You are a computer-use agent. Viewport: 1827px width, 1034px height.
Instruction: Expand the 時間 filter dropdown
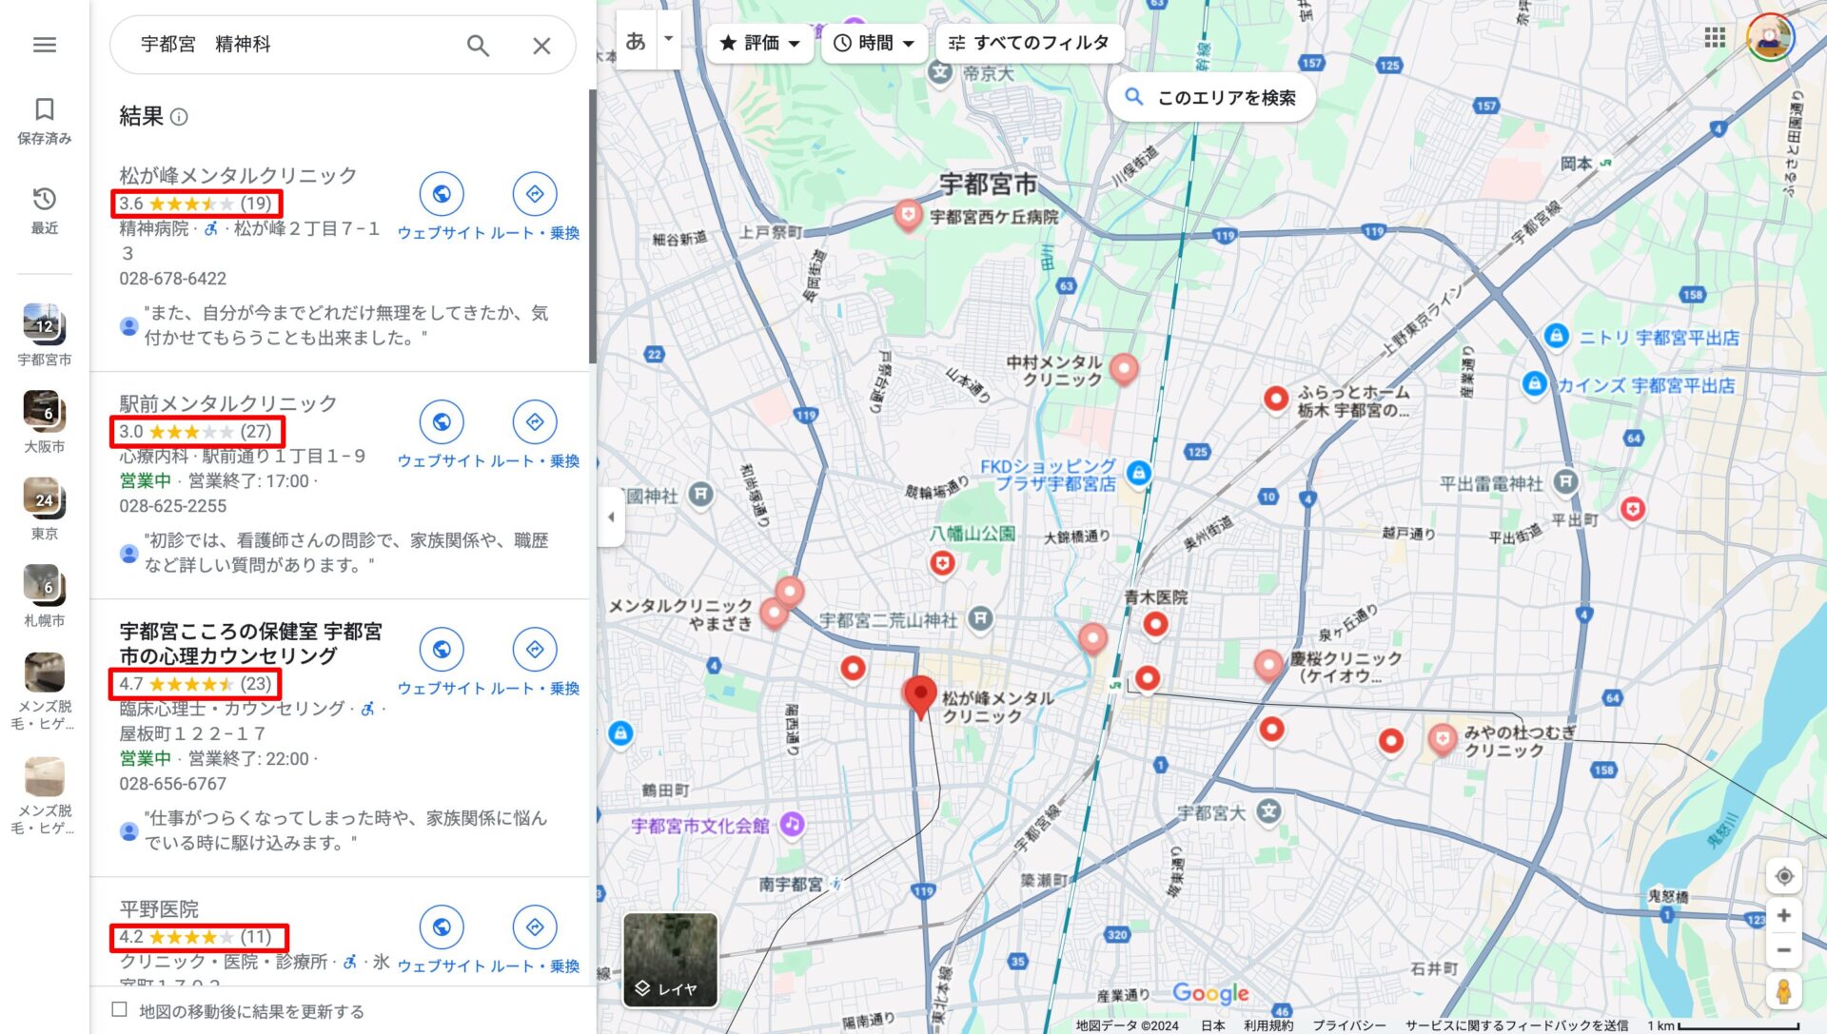click(x=871, y=45)
